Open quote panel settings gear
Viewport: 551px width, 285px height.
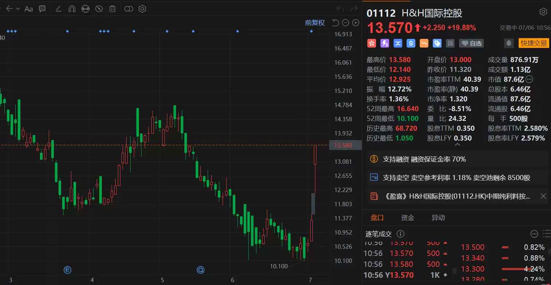pyautogui.click(x=543, y=12)
